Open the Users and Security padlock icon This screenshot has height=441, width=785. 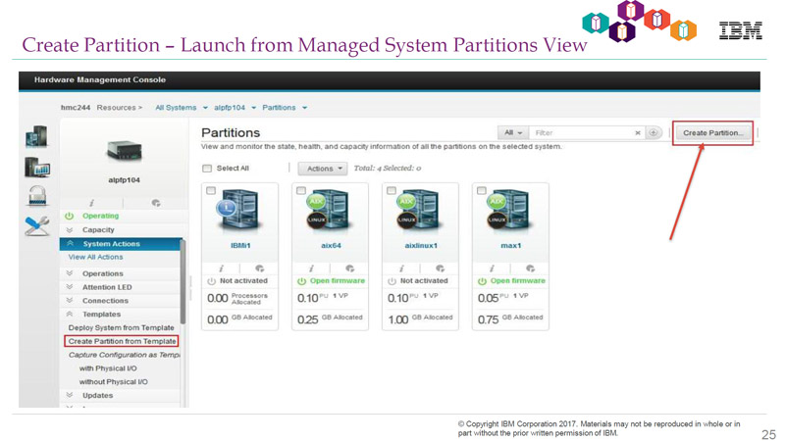[x=37, y=196]
